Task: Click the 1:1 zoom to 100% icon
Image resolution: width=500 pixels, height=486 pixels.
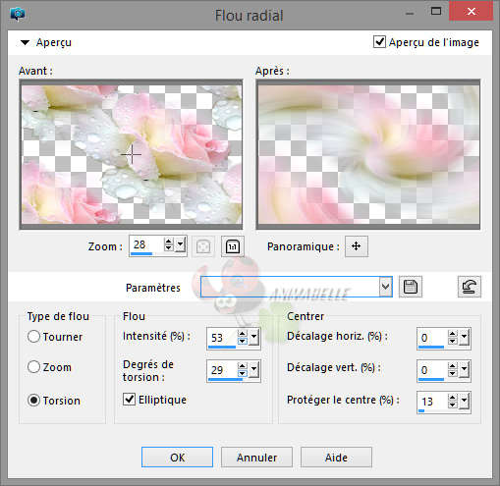Action: [x=233, y=246]
